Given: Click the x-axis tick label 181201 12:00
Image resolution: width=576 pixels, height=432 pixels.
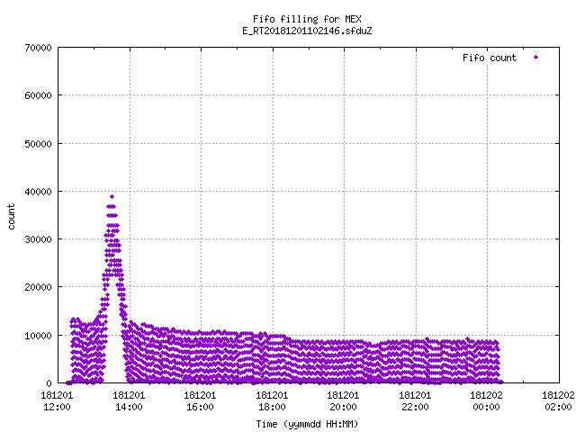Looking at the screenshot, I should pos(57,401).
